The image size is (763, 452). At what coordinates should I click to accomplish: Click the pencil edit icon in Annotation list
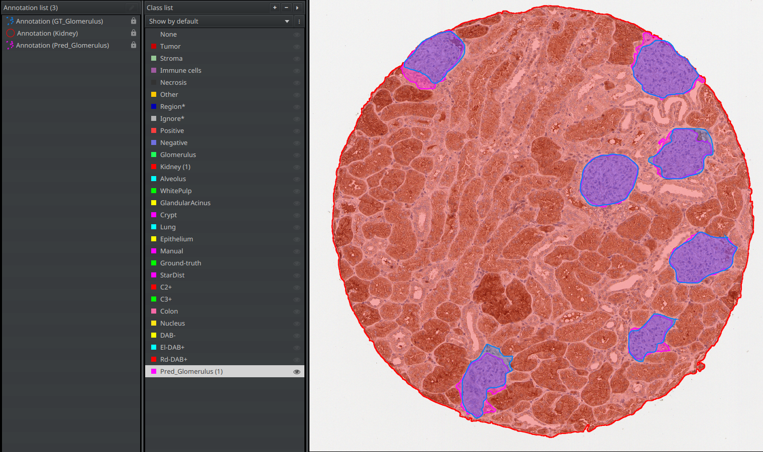[132, 8]
